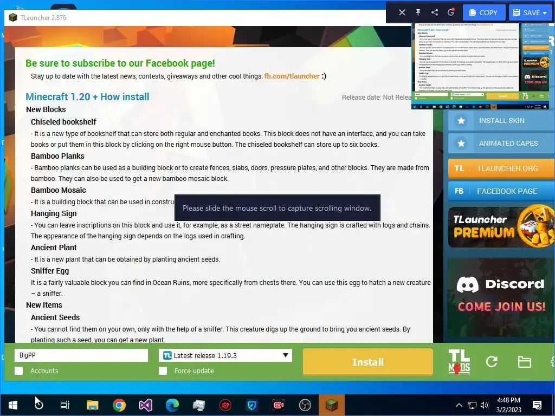Open the fb.com/tlauncher link
The height and width of the screenshot is (416, 555).
click(292, 76)
